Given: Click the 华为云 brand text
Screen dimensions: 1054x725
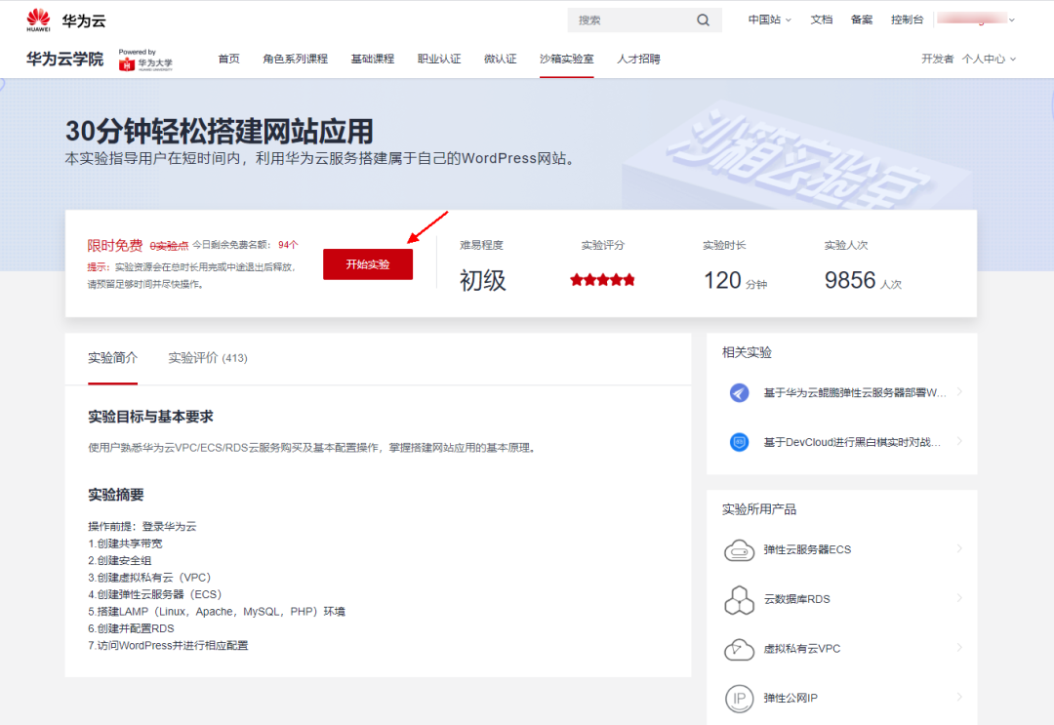Looking at the screenshot, I should [x=84, y=20].
